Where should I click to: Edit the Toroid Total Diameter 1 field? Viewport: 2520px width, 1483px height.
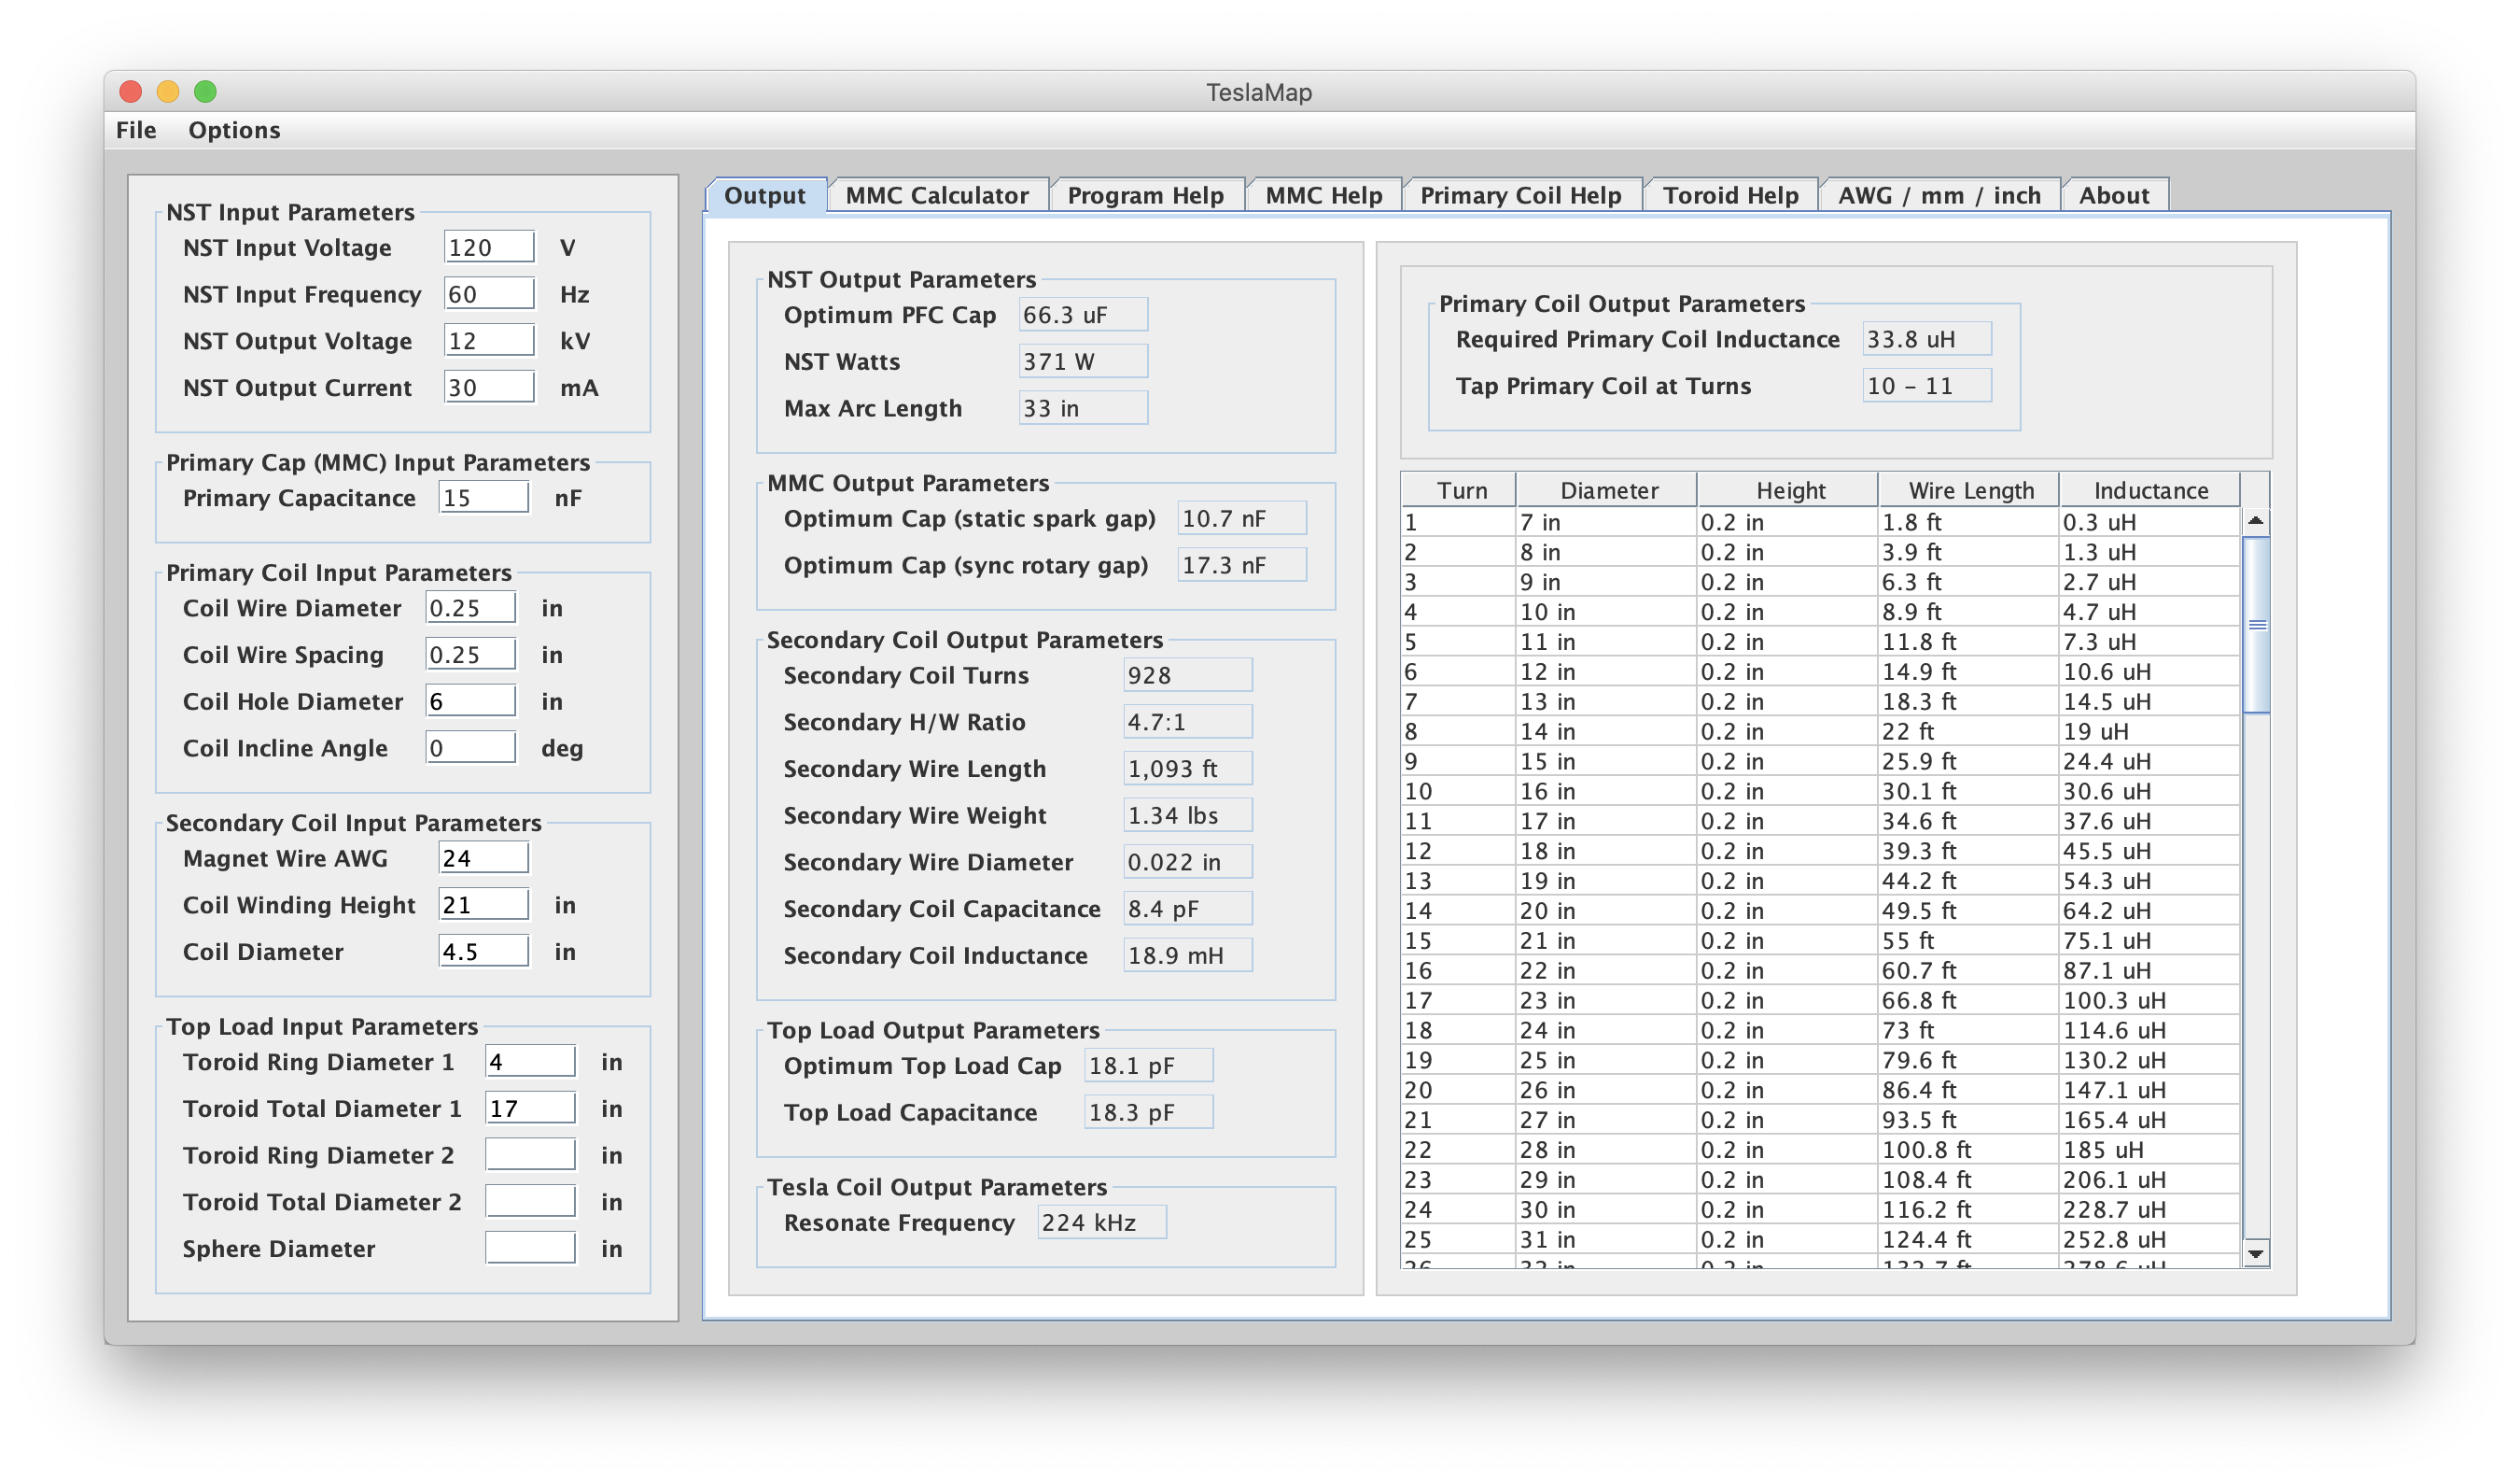[533, 1109]
